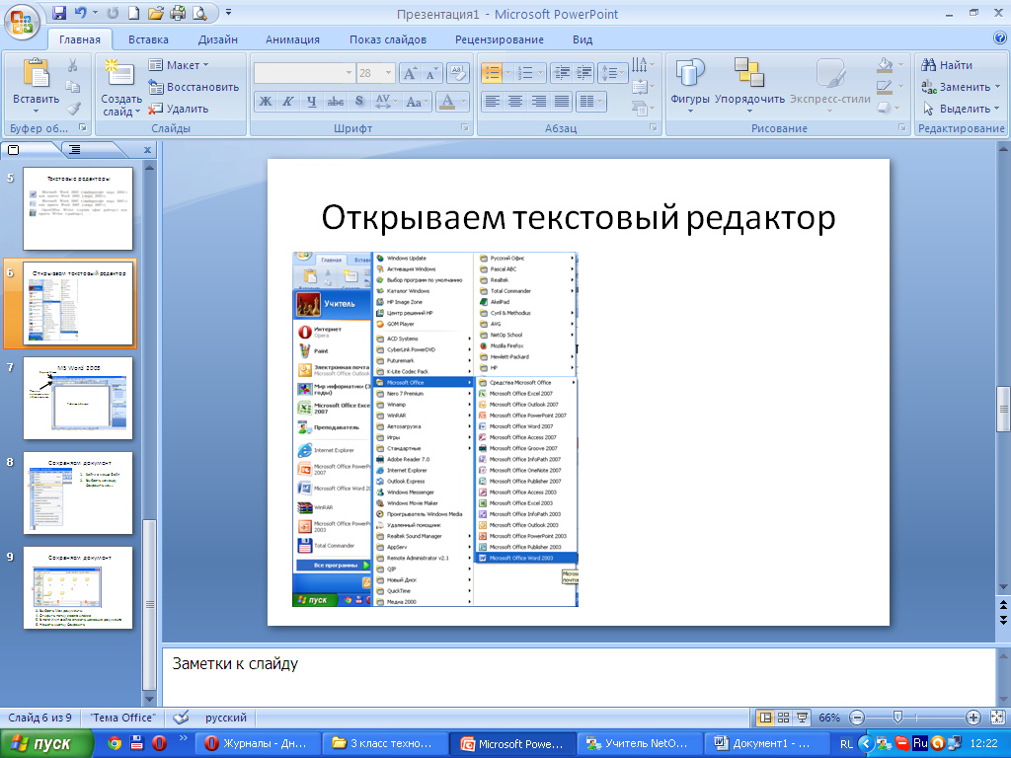Center the paragraph text
Screen dimensions: 1011x758
pos(515,102)
